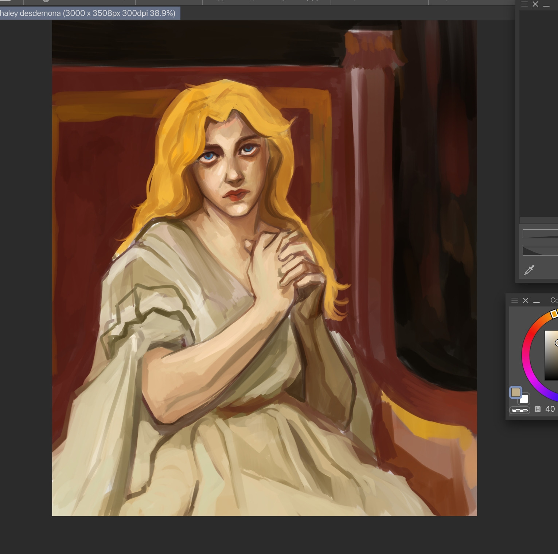
Task: Pick a color with the eyedropper icon
Action: pos(529,270)
